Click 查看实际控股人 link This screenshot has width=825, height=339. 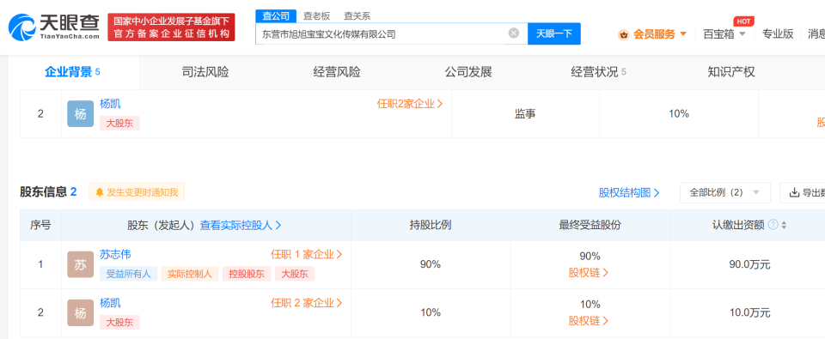241,225
